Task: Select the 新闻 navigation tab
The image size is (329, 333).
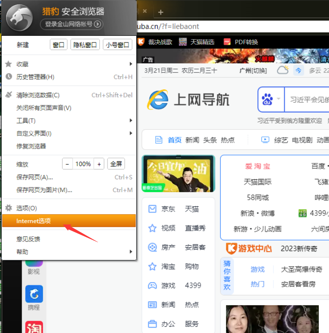Action: coord(192,140)
